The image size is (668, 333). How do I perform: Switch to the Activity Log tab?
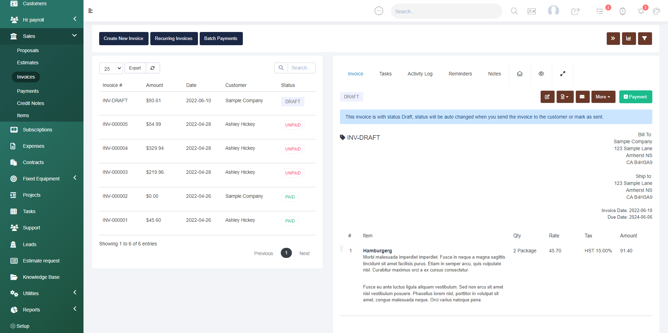tap(420, 74)
